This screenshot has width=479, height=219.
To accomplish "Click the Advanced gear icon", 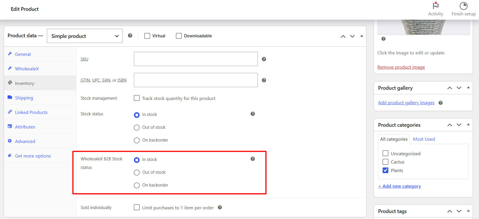I will tap(10, 141).
